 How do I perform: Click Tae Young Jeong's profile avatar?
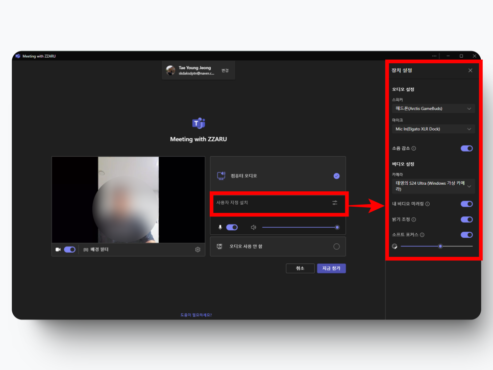pyautogui.click(x=170, y=70)
